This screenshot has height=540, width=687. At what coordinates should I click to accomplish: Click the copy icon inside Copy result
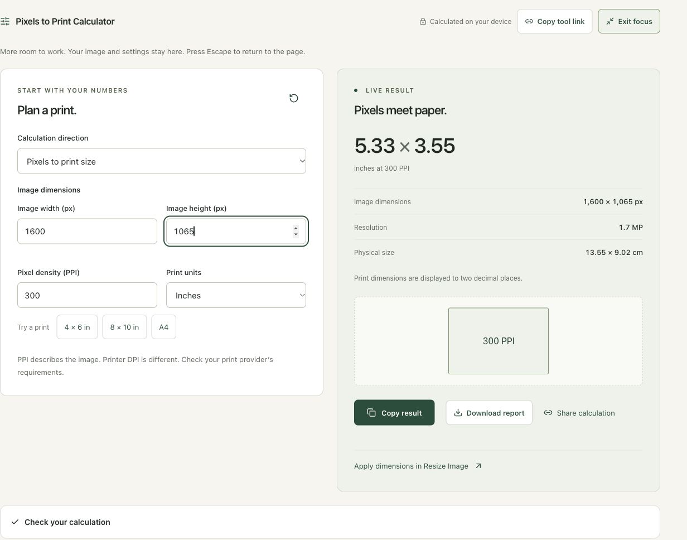pyautogui.click(x=371, y=413)
